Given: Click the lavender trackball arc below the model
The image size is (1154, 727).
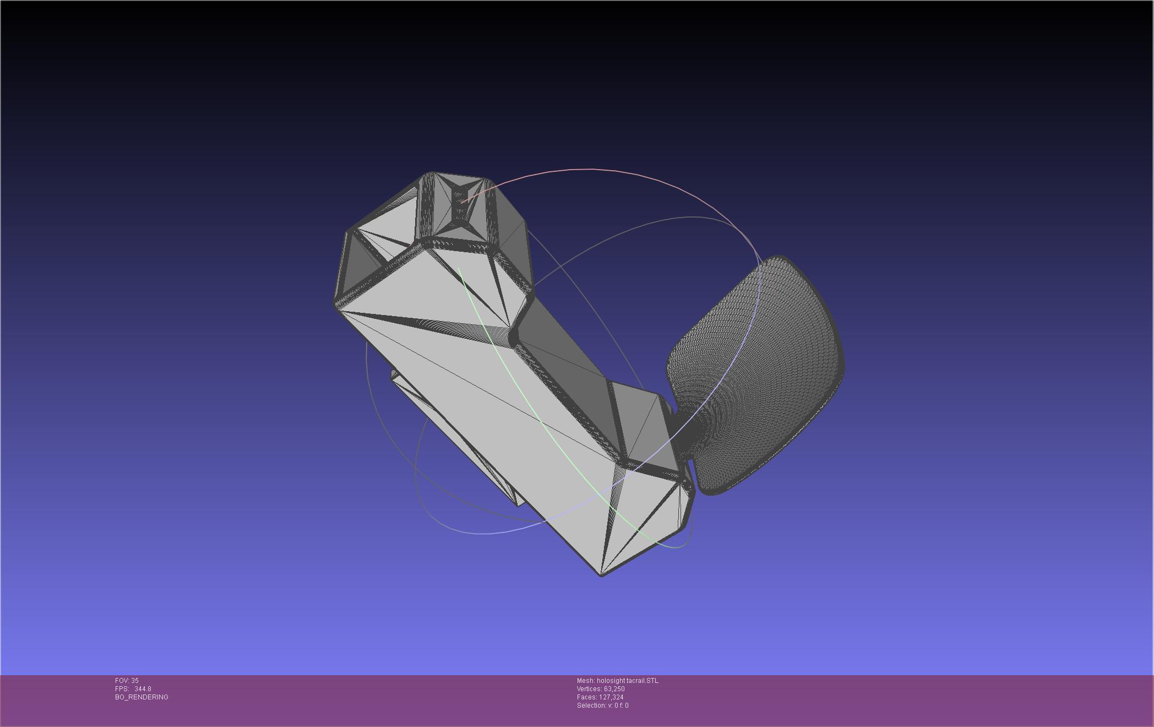Looking at the screenshot, I should pyautogui.click(x=485, y=533).
